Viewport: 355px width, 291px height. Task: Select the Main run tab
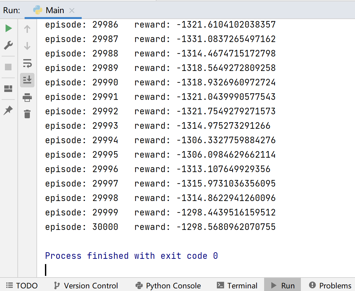53,10
